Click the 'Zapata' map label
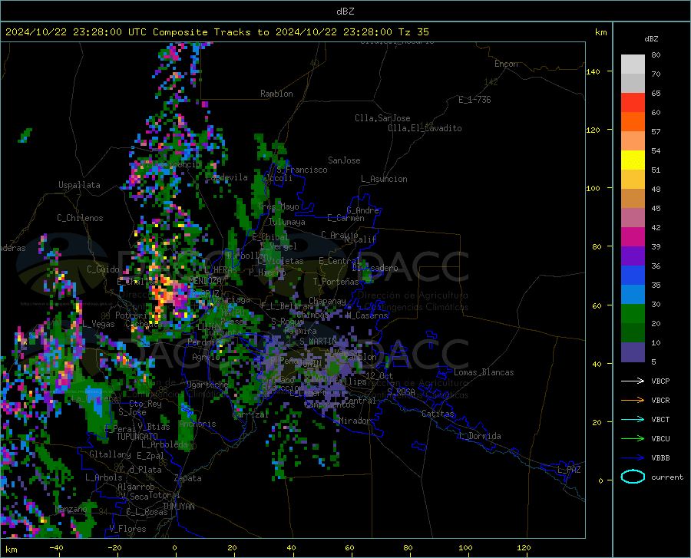 pos(188,478)
